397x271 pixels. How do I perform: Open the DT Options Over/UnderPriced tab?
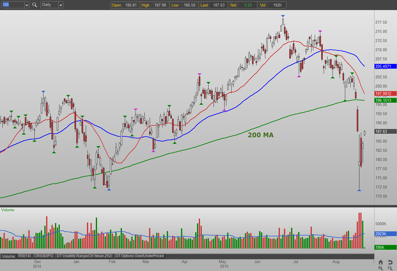pyautogui.click(x=140, y=256)
